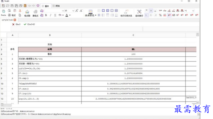
Task: Increase font size with larger A icon
Action: click(x=77, y=11)
